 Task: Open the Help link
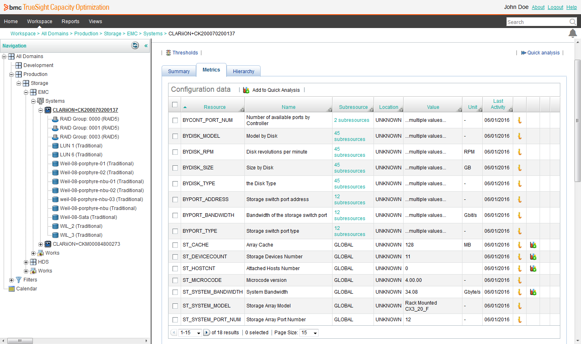point(572,7)
